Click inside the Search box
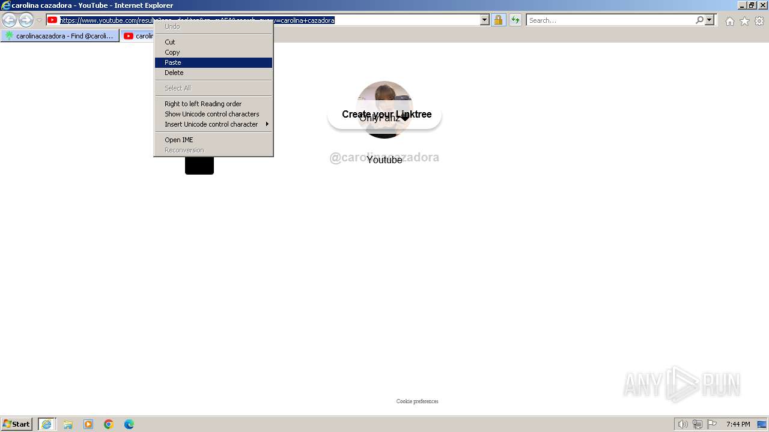 click(x=610, y=20)
